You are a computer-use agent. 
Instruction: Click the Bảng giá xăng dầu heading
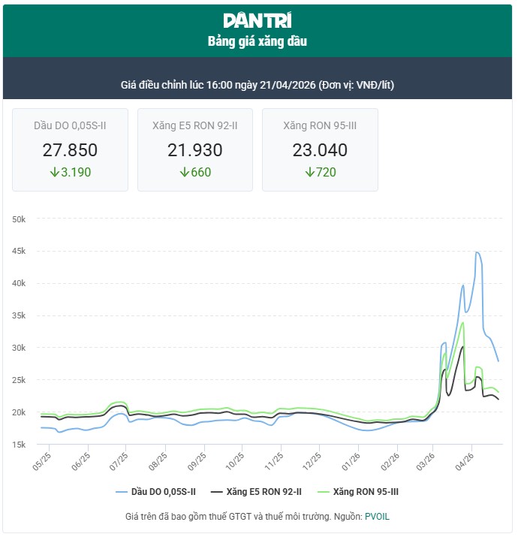(257, 41)
